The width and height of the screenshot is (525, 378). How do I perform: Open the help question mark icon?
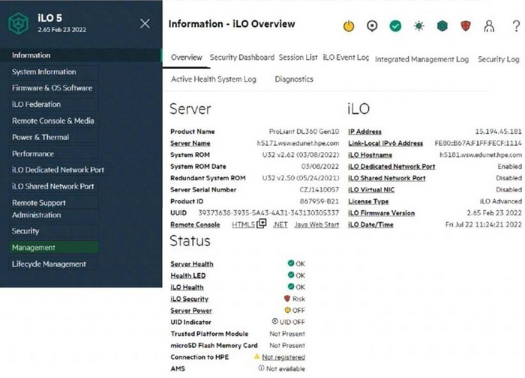pos(516,26)
